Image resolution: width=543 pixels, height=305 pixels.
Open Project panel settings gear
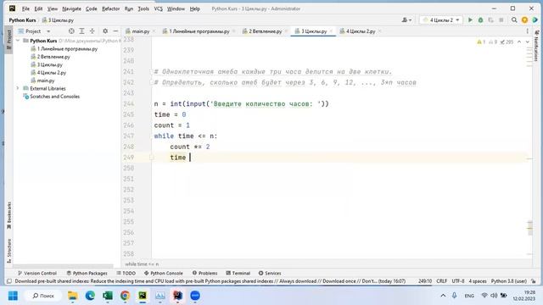point(105,31)
